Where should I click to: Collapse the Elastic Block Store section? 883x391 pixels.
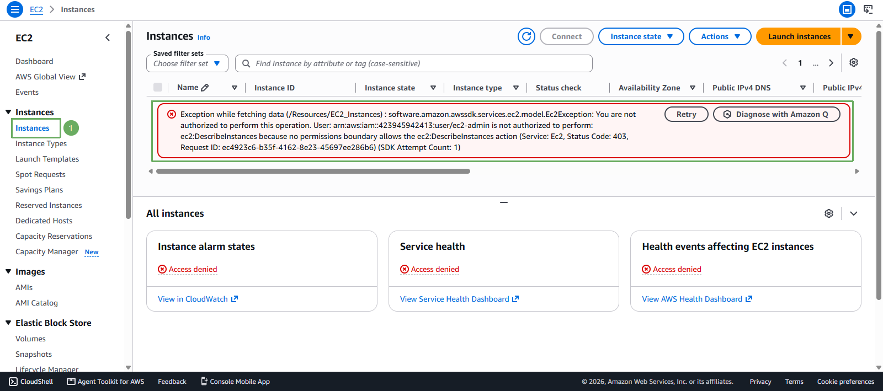pos(8,323)
